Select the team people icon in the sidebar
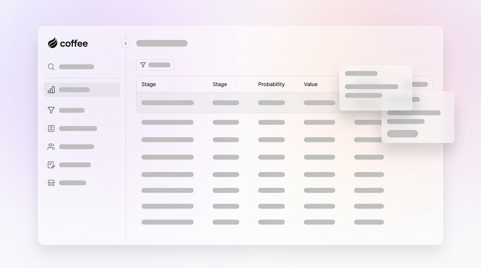 coord(51,147)
